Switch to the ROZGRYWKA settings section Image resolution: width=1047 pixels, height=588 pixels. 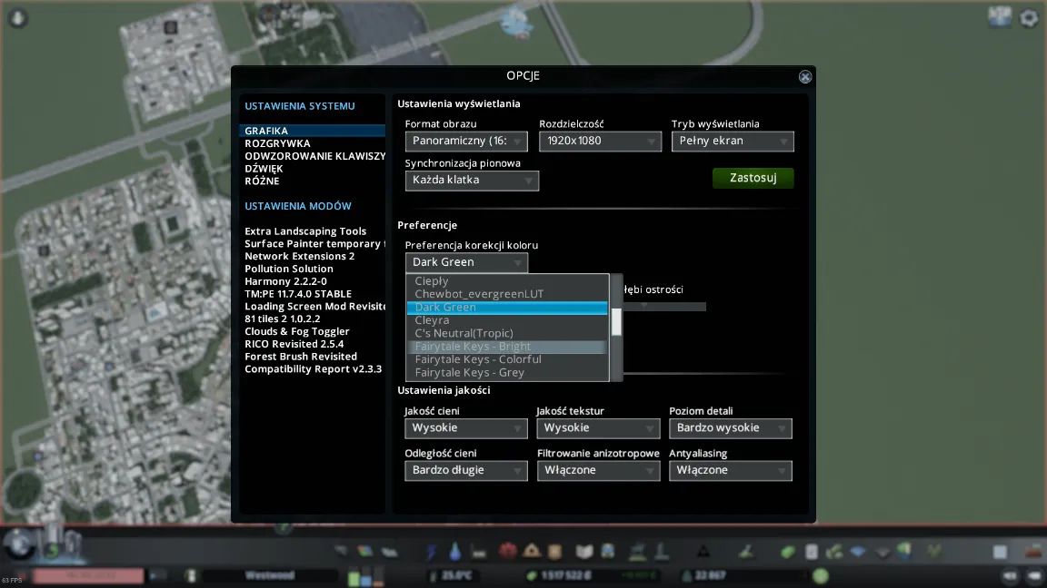click(x=277, y=143)
